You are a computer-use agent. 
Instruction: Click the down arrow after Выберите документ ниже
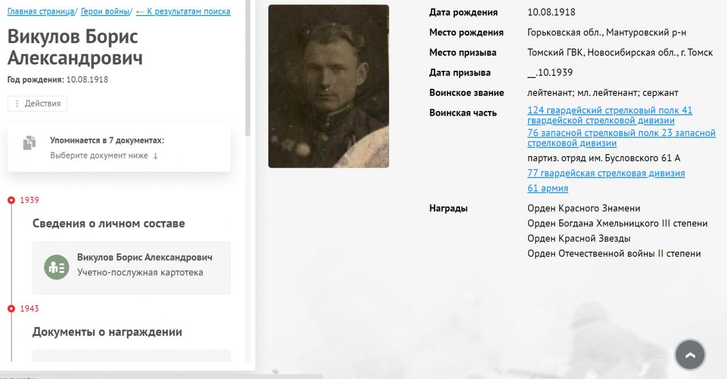pos(155,156)
